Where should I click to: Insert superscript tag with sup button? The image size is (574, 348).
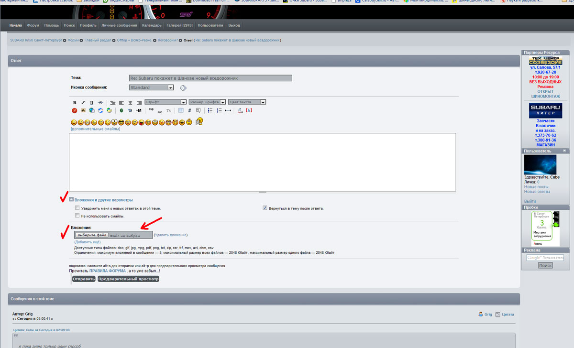[151, 109]
